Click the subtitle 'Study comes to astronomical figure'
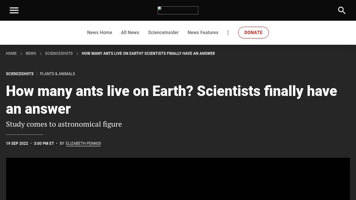This screenshot has height=200, width=356. [x=64, y=124]
